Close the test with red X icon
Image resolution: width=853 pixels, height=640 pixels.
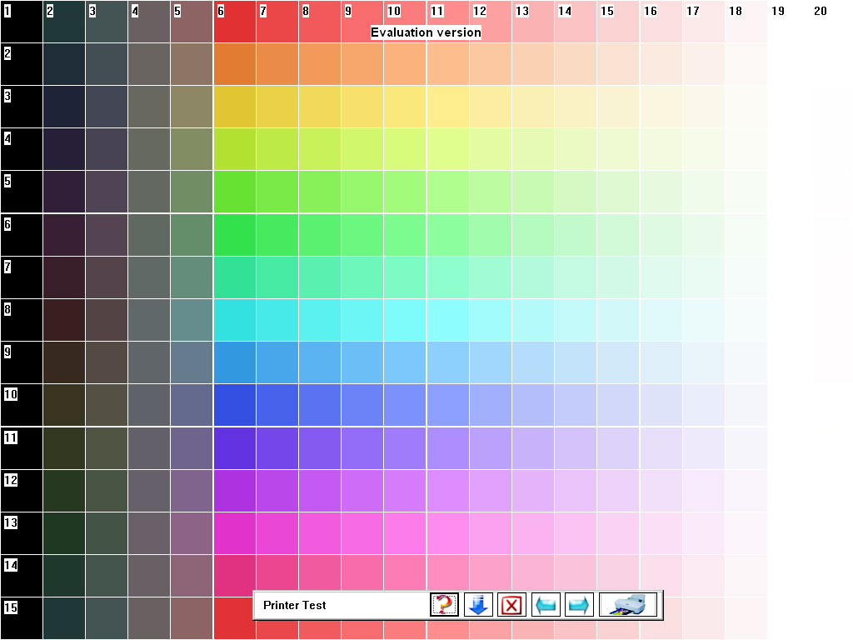click(511, 605)
